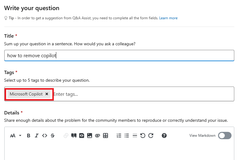This screenshot has width=241, height=160.
Task: Add an attachment with paperclip icon
Action: [98, 136]
